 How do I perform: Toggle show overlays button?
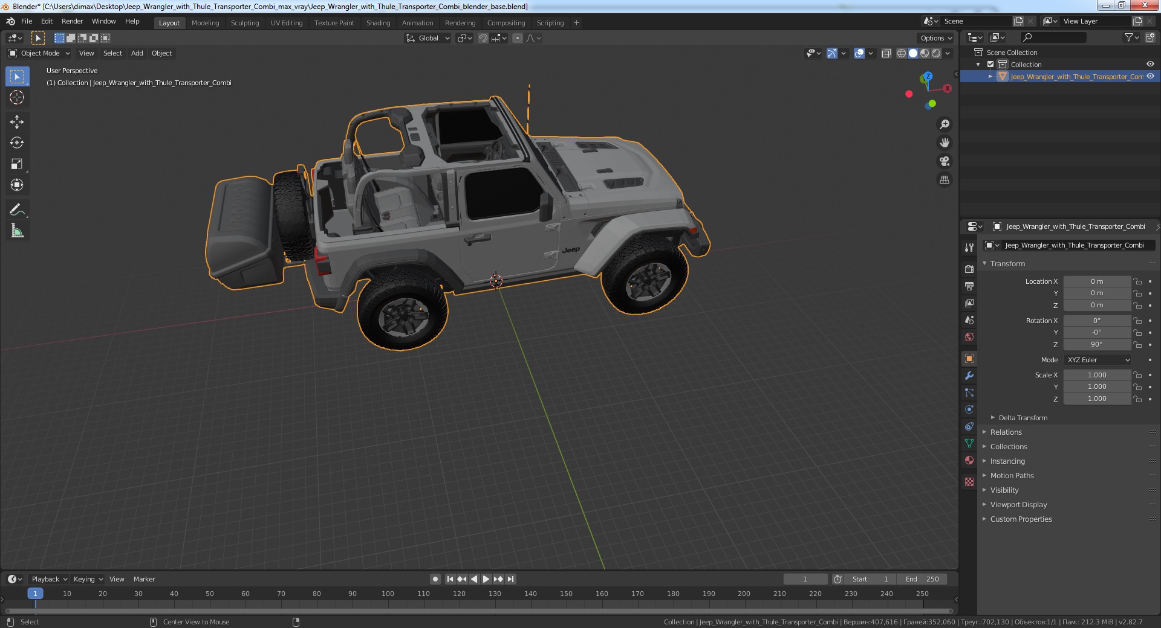859,53
